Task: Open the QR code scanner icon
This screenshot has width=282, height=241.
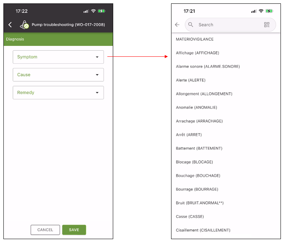Action: click(x=267, y=25)
